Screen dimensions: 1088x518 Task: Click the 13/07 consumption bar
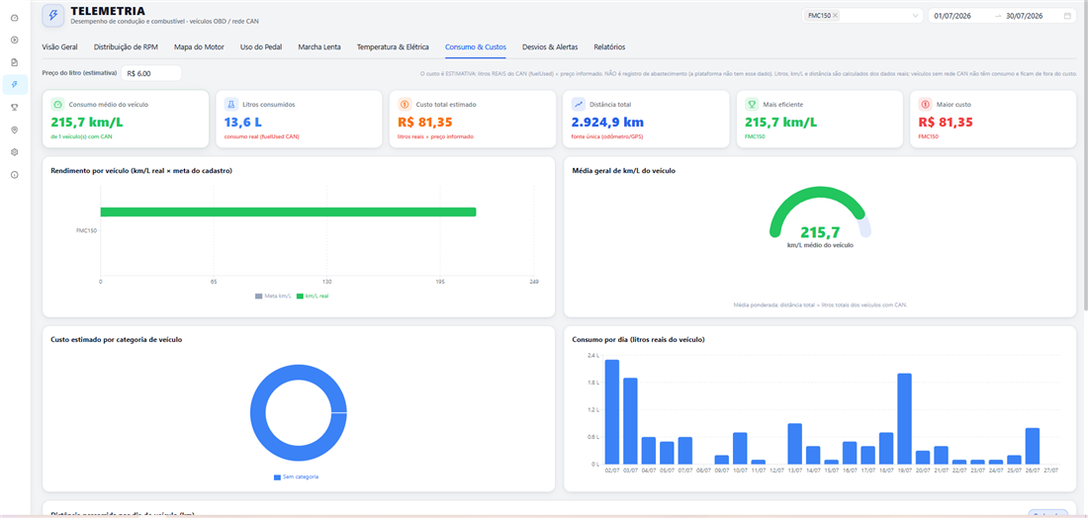click(x=794, y=444)
